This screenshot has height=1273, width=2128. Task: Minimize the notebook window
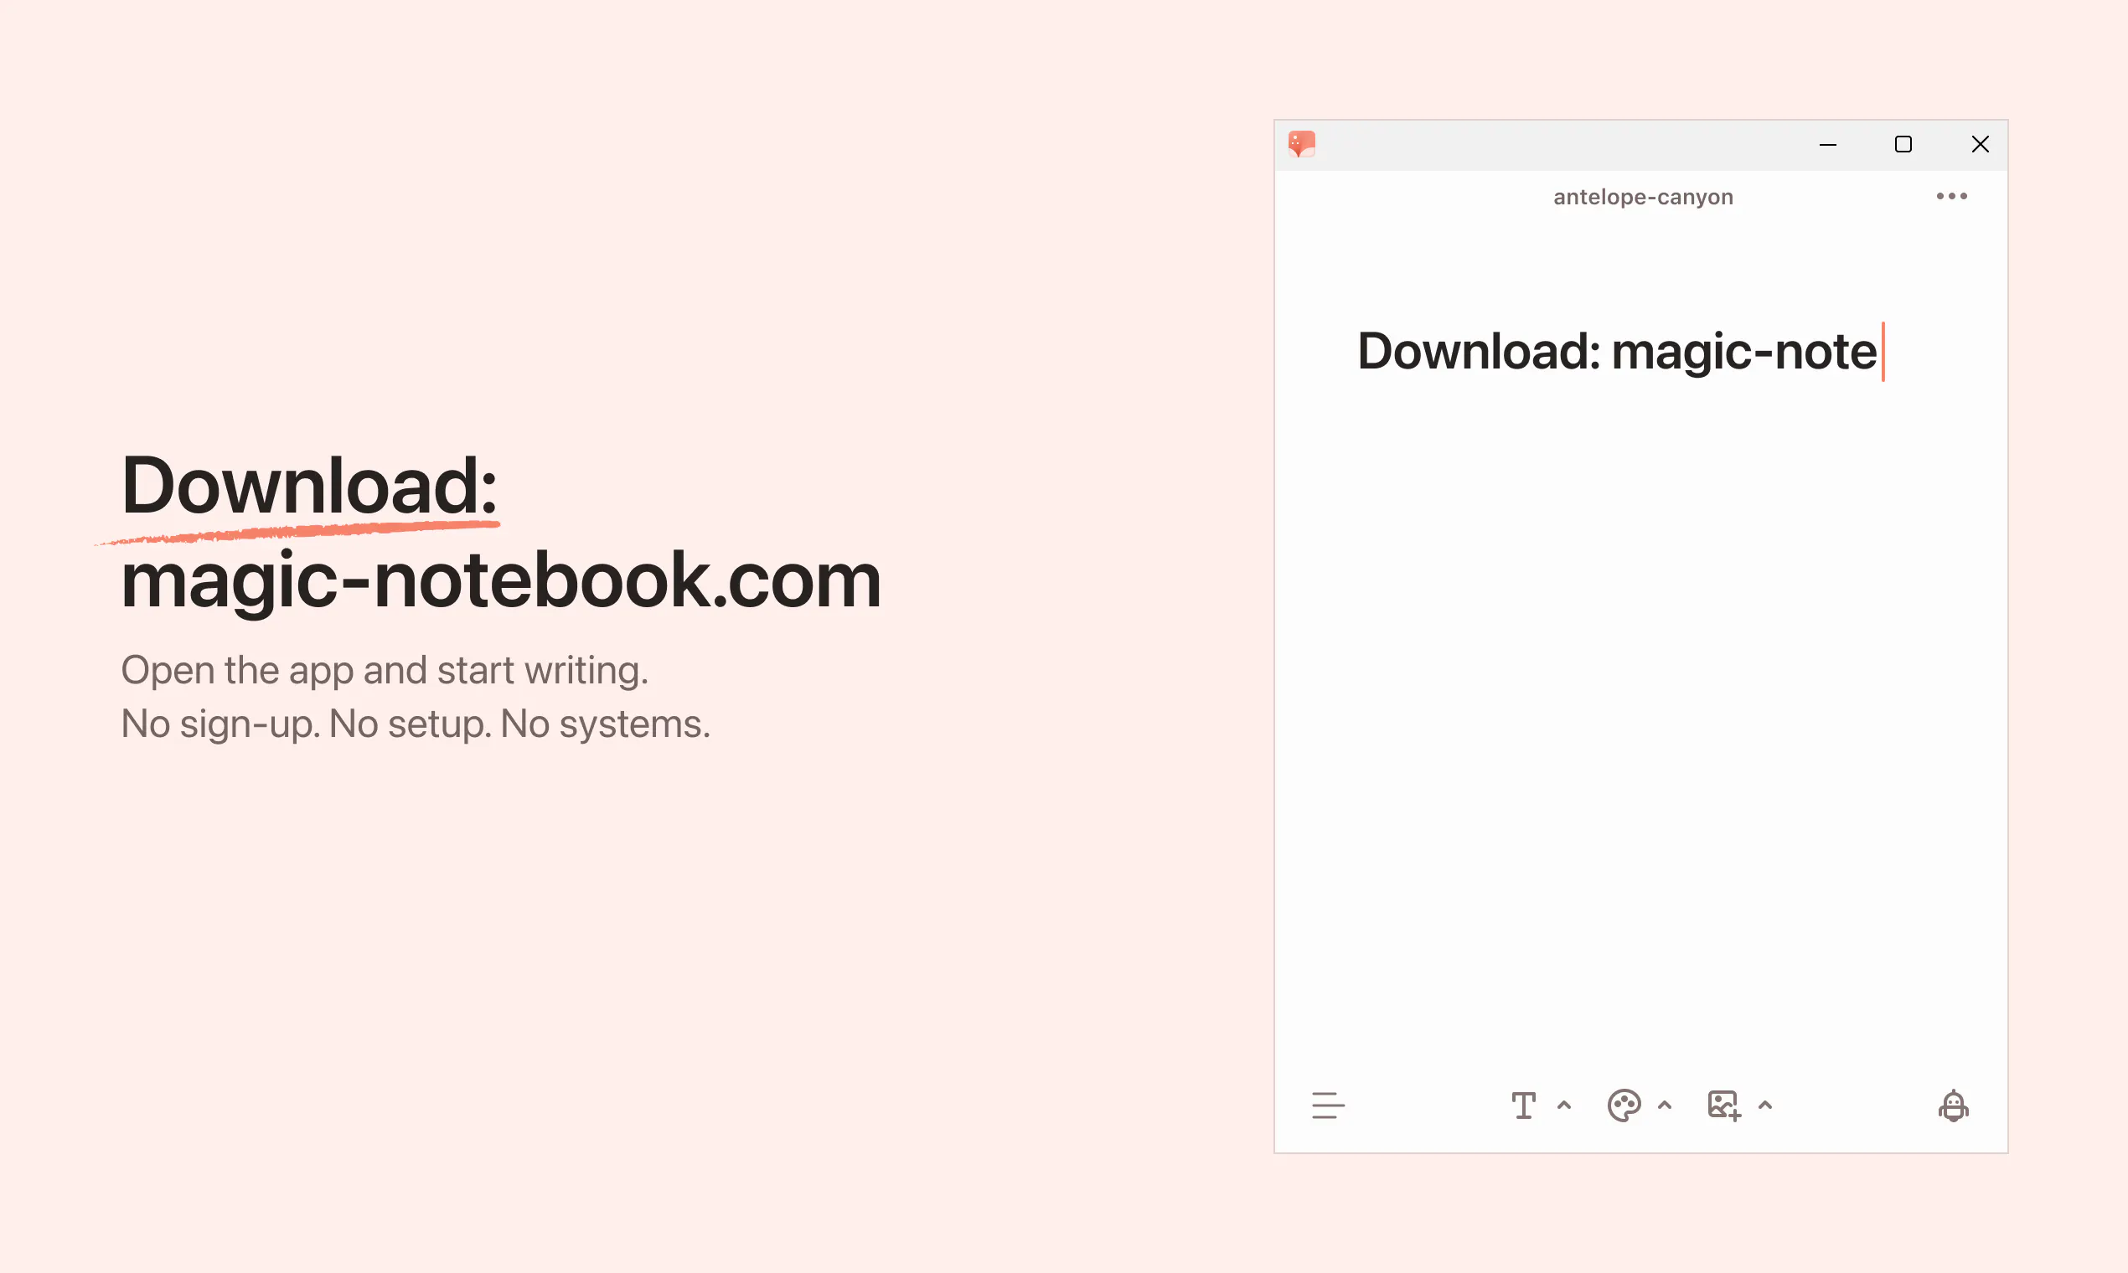point(1828,144)
